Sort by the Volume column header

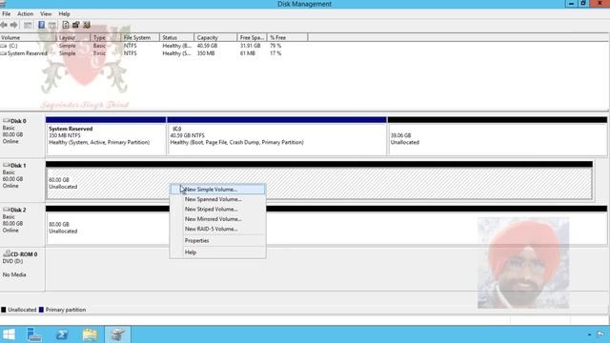pyautogui.click(x=28, y=38)
